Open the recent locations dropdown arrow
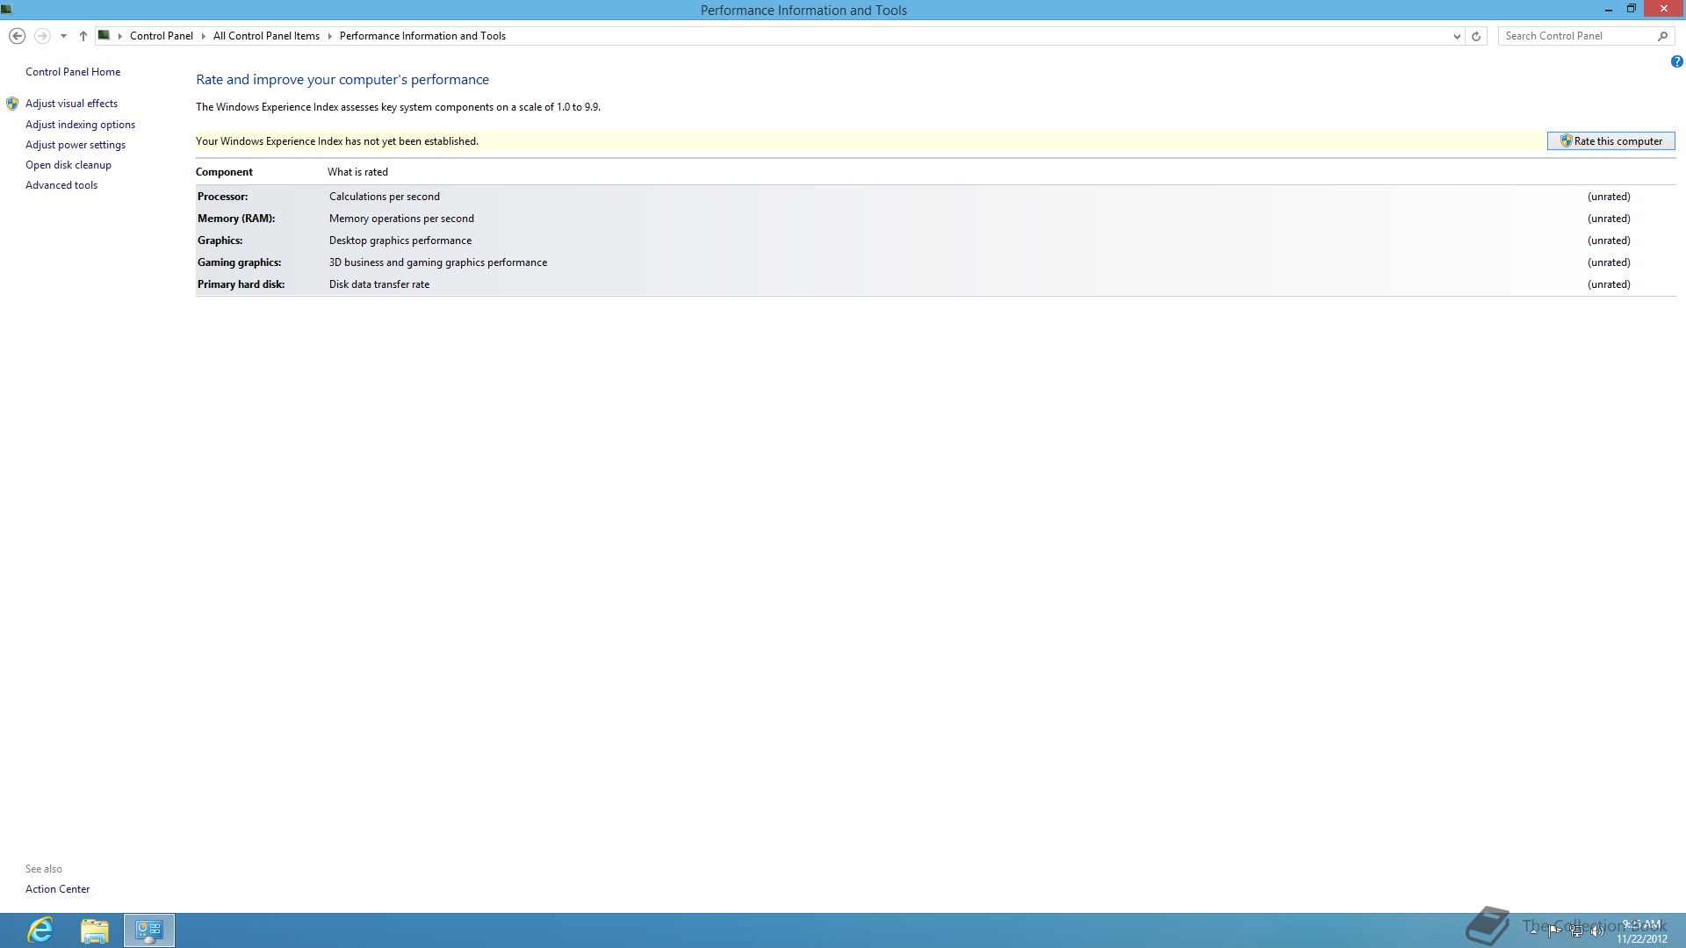 click(x=63, y=36)
